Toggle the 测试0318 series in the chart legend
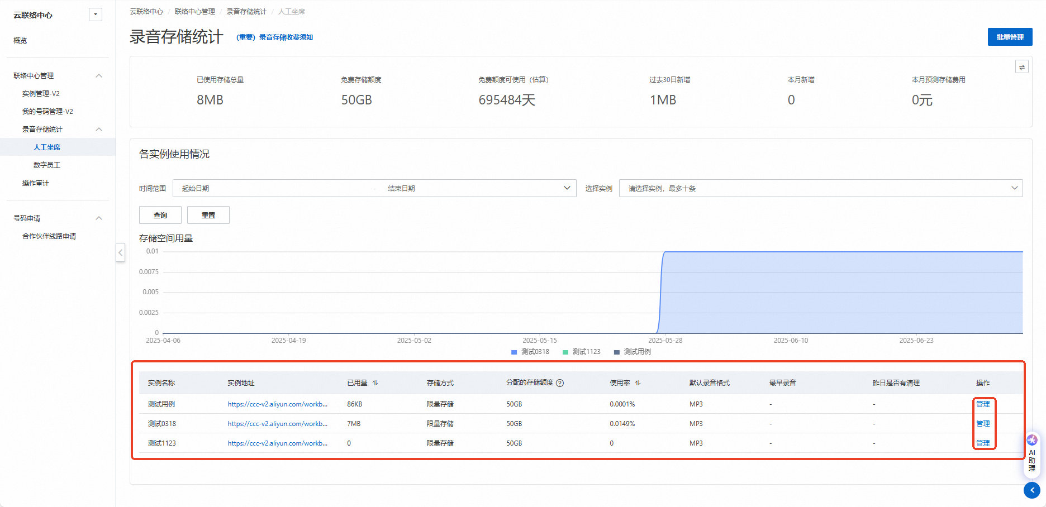 [530, 352]
